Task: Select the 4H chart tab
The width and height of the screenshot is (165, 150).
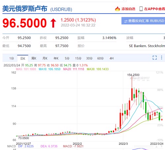Action: coord(112,58)
